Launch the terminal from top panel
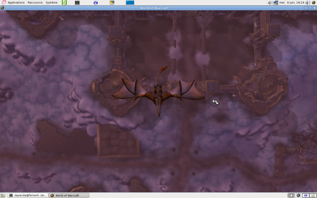Screen dimensions: 317x198 click(x=77, y=2)
